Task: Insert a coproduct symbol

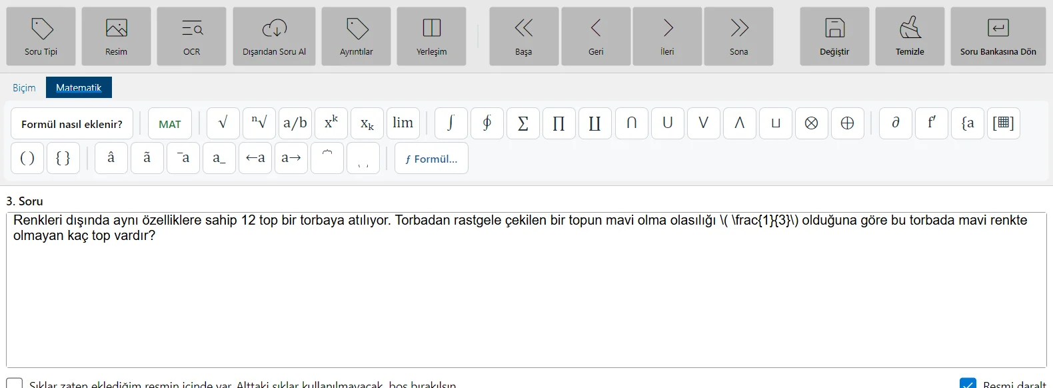Action: 595,123
